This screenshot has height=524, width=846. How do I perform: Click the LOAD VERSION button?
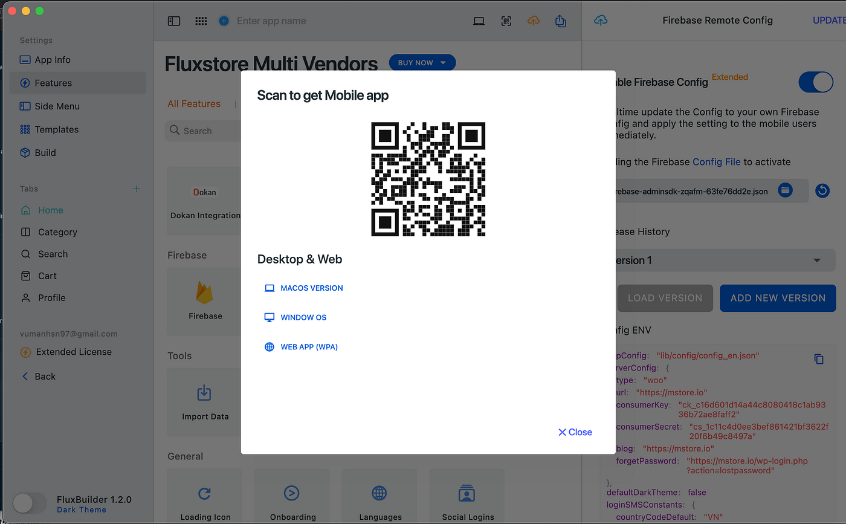click(x=665, y=298)
